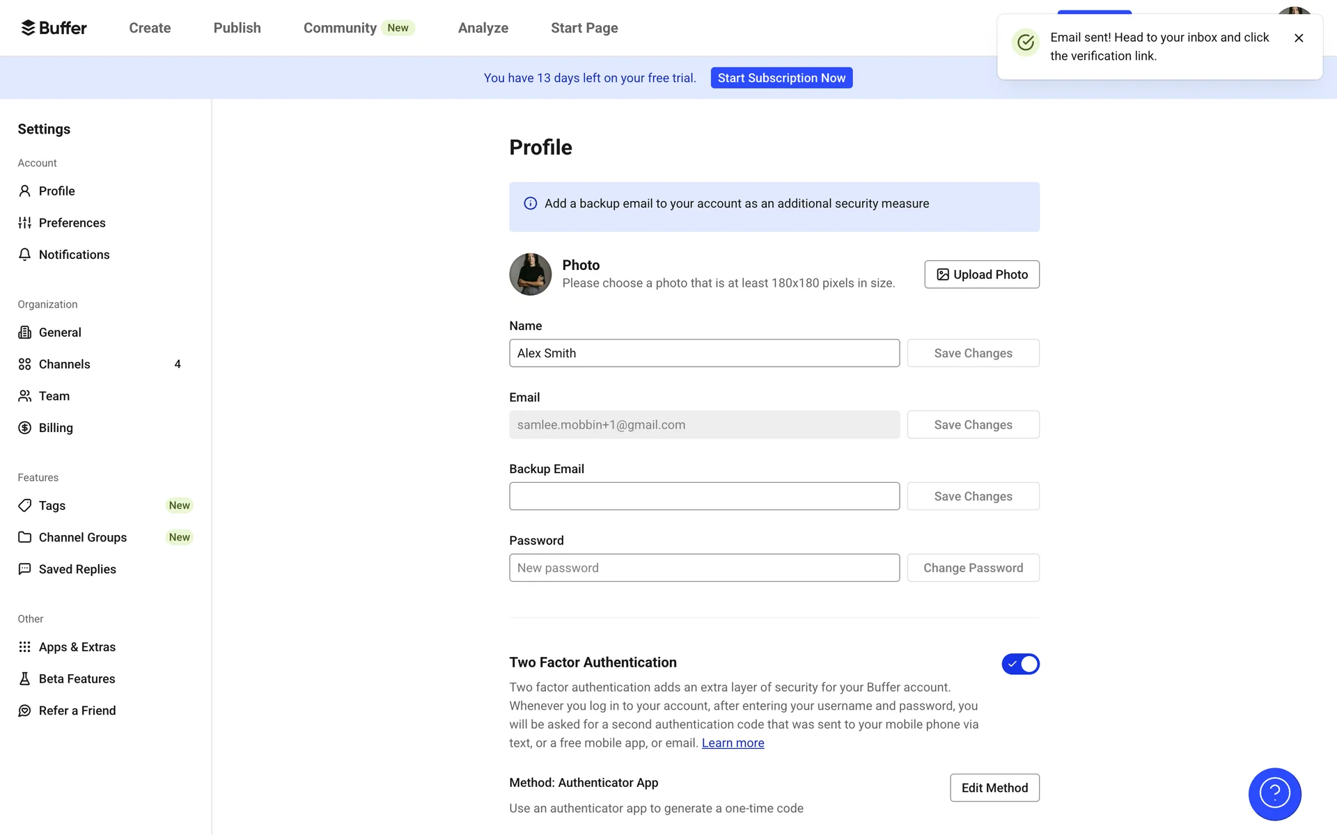Click the Backup Email input field
1337x835 pixels.
tap(704, 496)
